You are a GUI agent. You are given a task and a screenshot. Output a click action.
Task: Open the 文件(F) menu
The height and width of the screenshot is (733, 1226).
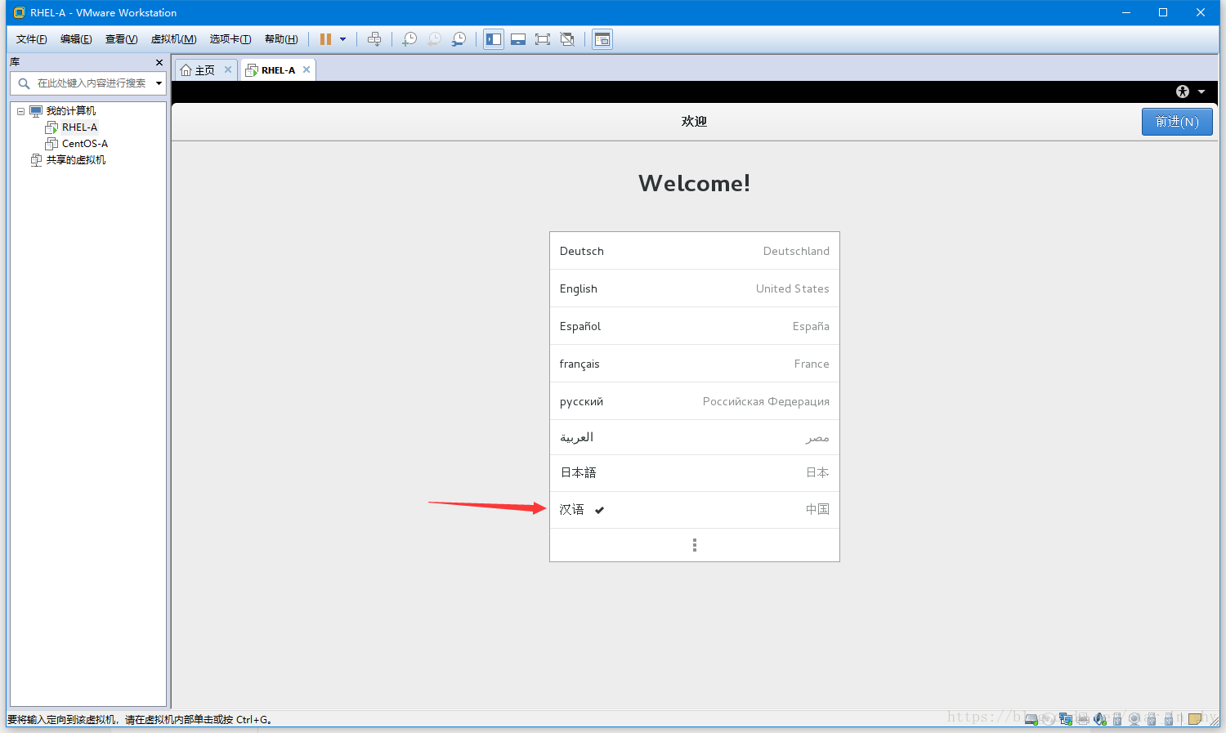(x=31, y=39)
